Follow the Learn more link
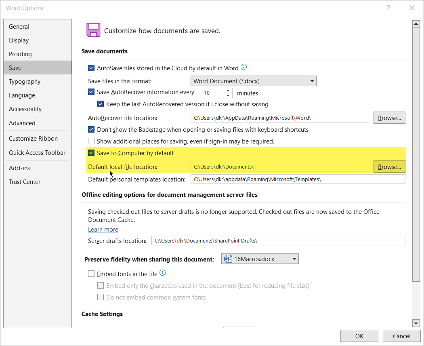Viewport: 424px width, 346px height. [x=103, y=230]
